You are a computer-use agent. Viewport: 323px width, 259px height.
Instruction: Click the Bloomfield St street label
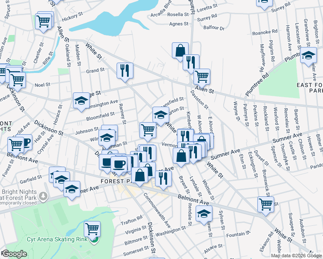[100, 116]
